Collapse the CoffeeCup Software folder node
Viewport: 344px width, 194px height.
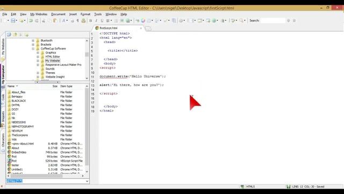click(33, 48)
